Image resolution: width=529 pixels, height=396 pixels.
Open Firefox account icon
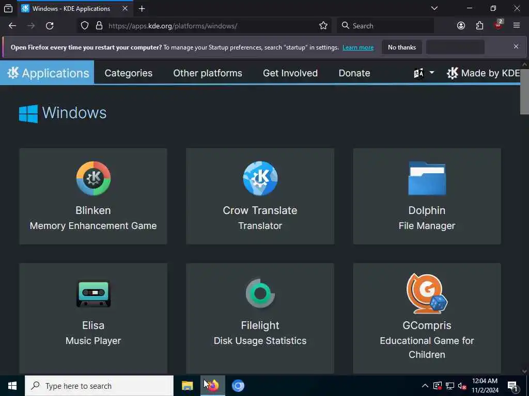tap(461, 26)
